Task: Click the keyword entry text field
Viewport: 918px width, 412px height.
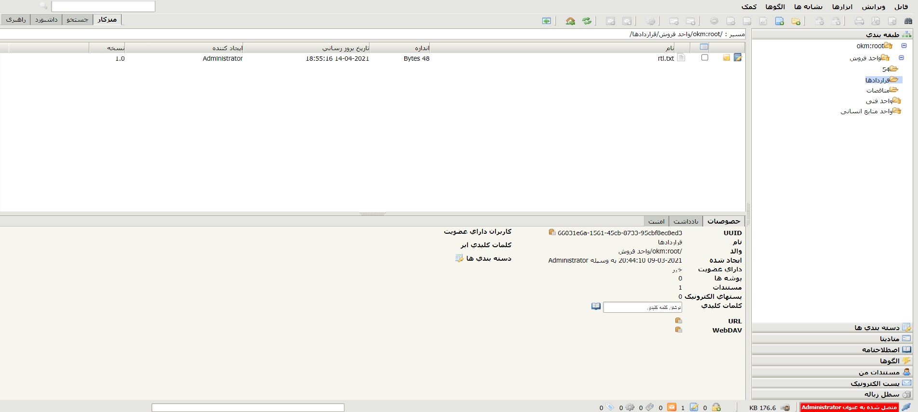Action: pyautogui.click(x=642, y=307)
